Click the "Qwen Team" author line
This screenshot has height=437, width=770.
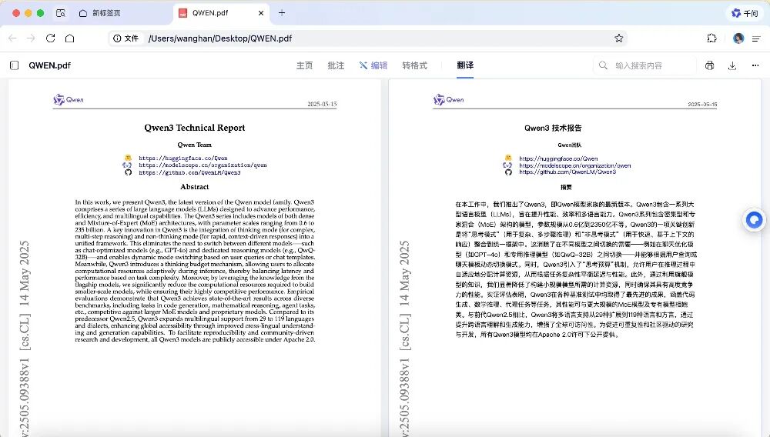pyautogui.click(x=195, y=145)
